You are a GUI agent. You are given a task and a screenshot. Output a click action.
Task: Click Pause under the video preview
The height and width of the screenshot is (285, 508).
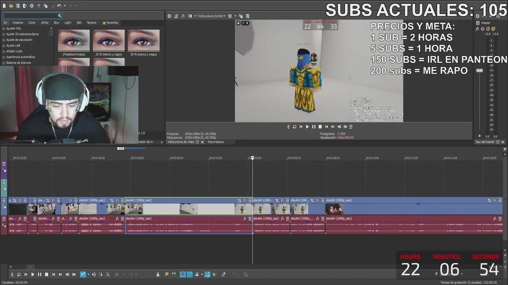click(314, 127)
